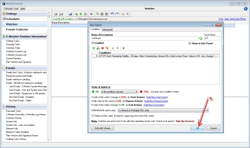Screen dimensions: 250x148
Task: Select the Conditions tab
Action: tap(95, 29)
